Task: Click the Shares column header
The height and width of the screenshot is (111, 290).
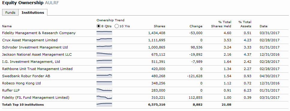Action: pyautogui.click(x=160, y=26)
